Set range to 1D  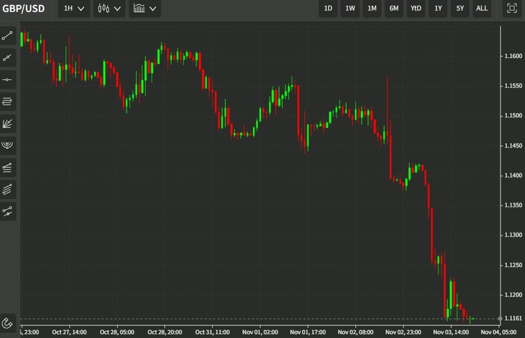pyautogui.click(x=328, y=8)
